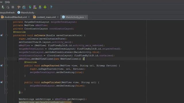Screen dimensions: 184x103
Task: Click the 'onPageStarted' method name
Action: (x=50, y=66)
